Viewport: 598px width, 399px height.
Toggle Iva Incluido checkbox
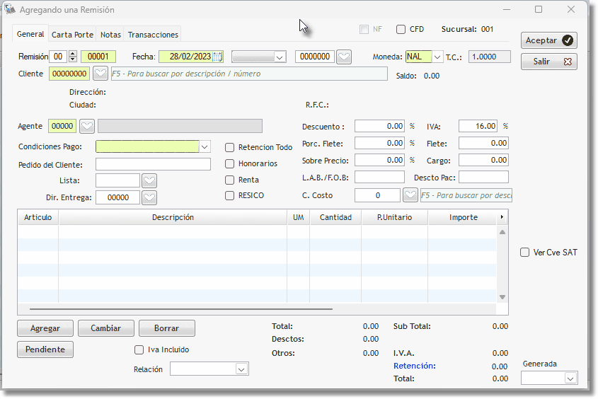click(139, 350)
